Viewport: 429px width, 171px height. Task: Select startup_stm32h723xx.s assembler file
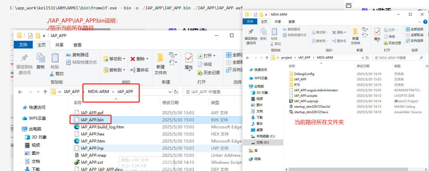[311, 112]
